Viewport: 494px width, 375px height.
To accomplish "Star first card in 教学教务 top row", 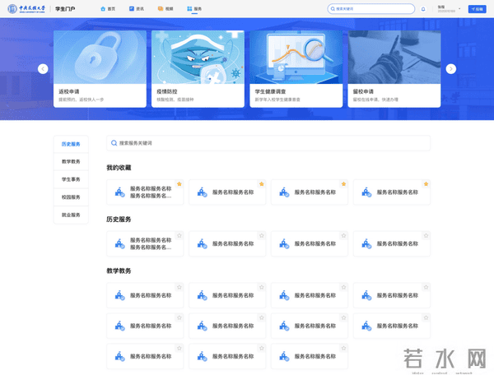I will [x=179, y=287].
